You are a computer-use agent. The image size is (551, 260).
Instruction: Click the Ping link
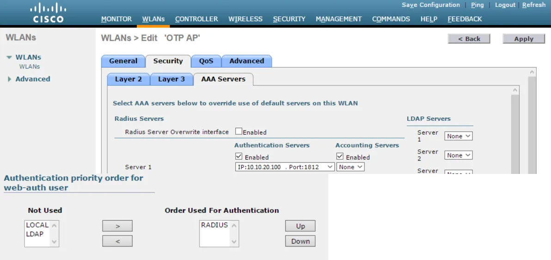477,5
